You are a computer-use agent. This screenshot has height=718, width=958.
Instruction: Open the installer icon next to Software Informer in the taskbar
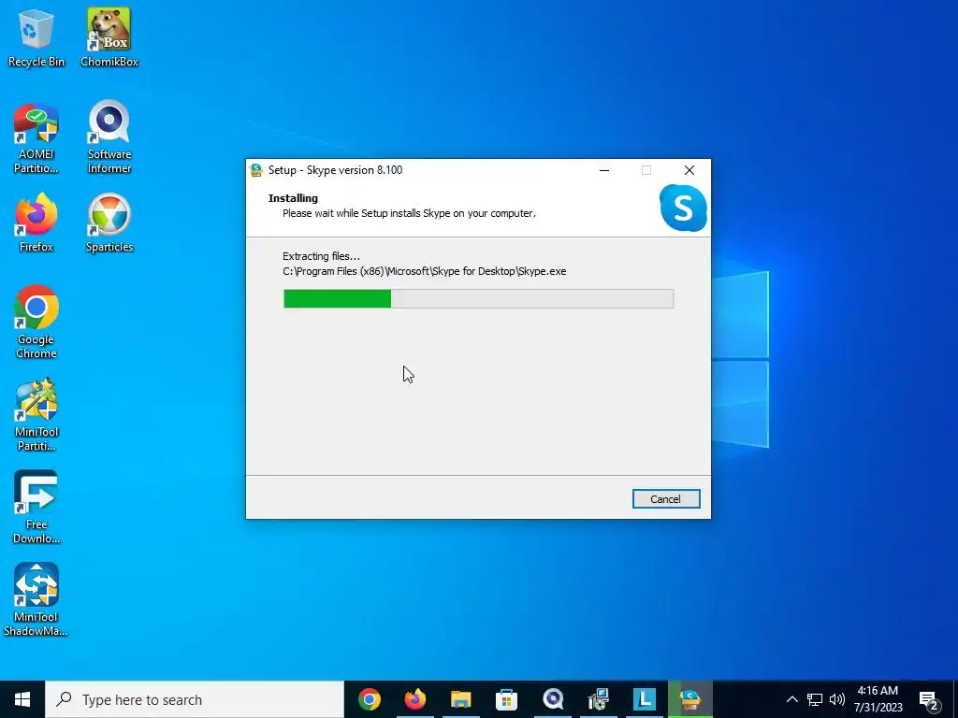click(598, 699)
